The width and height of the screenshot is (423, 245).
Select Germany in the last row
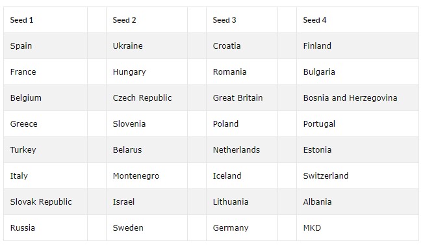click(231, 227)
